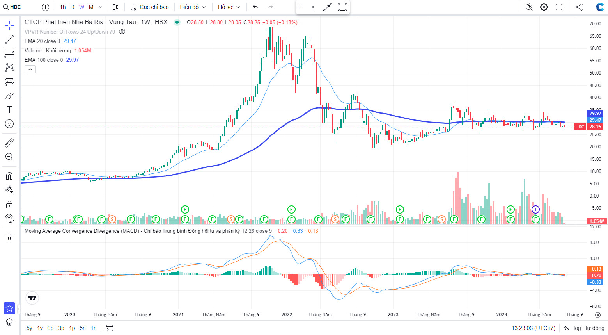Viewport: 608px width, 335px height.
Task: Collapse the indicator legend with chevron
Action: [30, 69]
